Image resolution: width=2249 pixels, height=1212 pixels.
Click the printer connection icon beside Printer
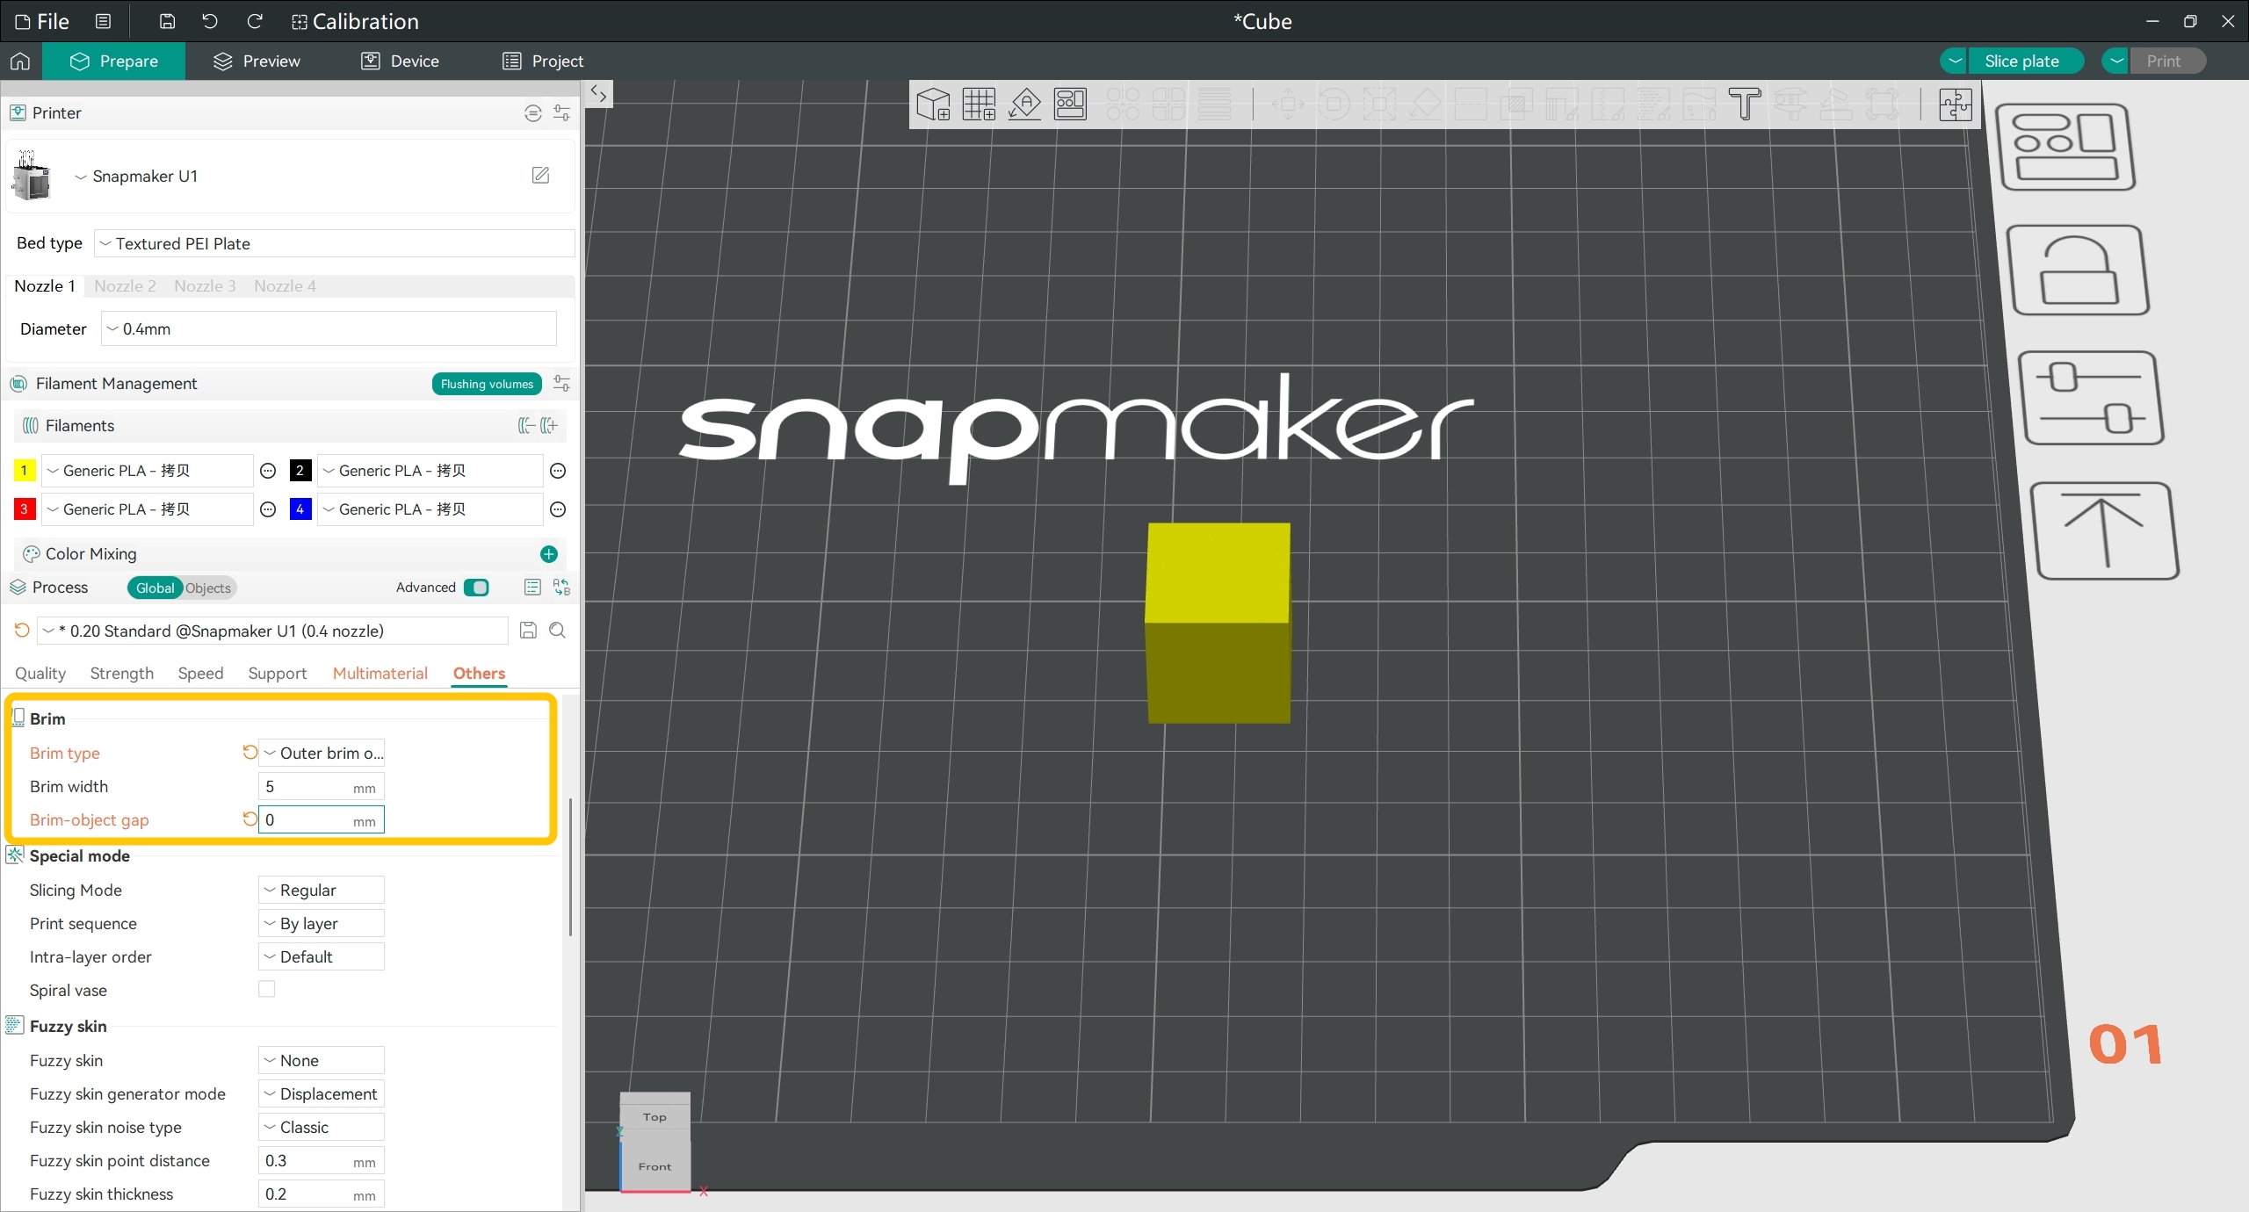533,113
